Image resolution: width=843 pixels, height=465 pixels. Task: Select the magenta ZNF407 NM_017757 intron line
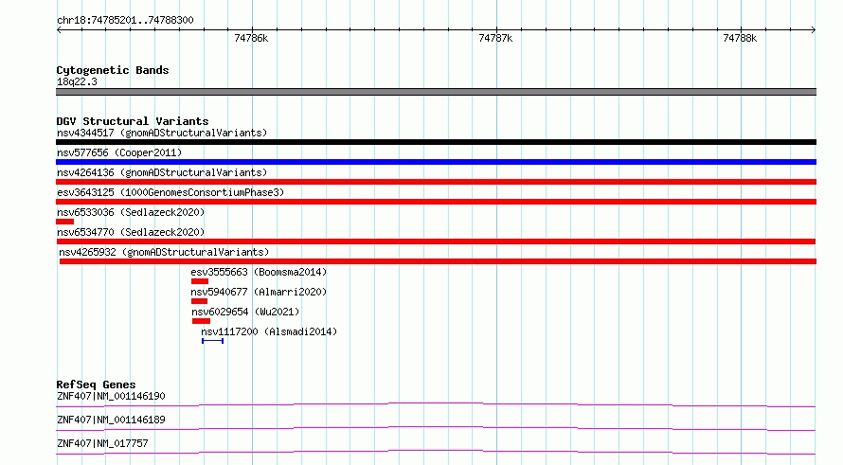[436, 452]
